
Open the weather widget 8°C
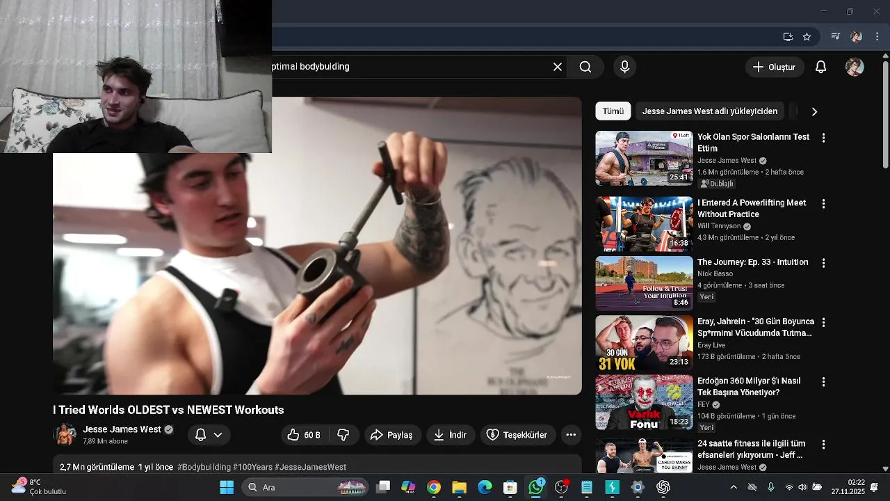click(39, 486)
